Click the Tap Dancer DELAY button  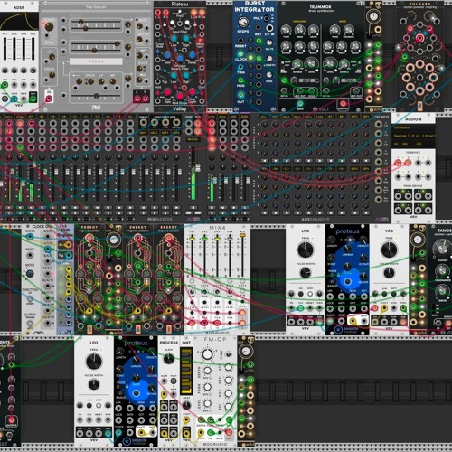point(96,61)
